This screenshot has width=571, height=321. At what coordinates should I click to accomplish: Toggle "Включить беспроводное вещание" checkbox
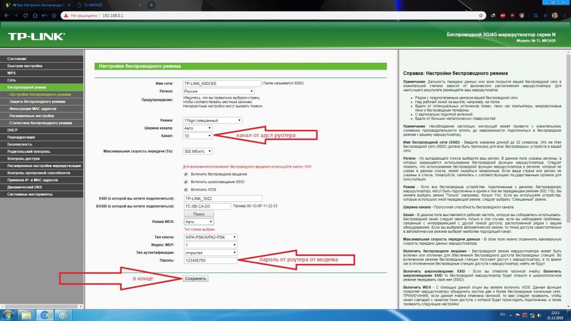tap(186, 173)
